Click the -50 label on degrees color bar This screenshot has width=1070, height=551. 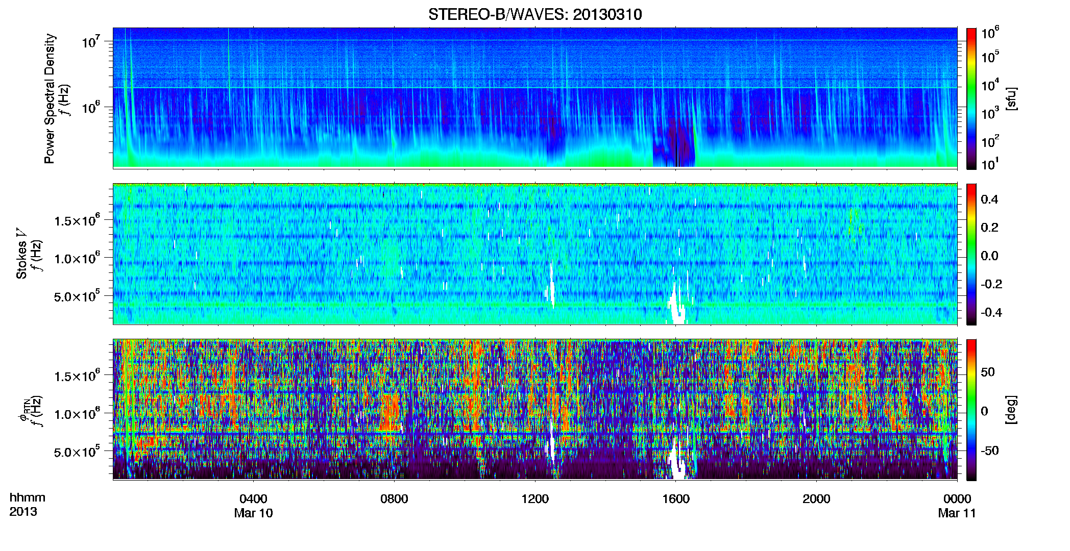click(x=990, y=450)
